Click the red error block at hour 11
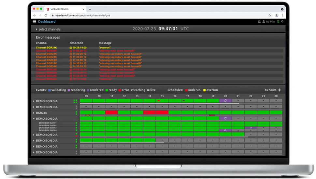Image resolution: width=316 pixels, height=179 pixels. [x=111, y=113]
